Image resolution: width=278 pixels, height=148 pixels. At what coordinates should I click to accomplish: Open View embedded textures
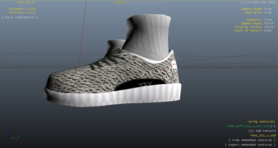pyautogui.click(x=252, y=140)
